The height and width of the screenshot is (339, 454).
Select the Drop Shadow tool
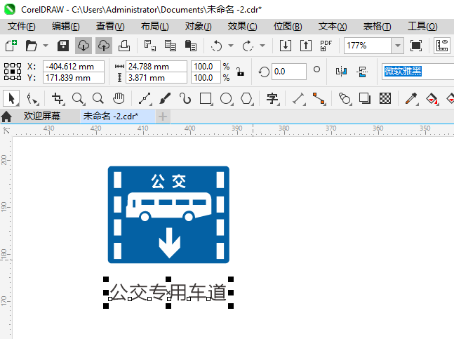365,99
